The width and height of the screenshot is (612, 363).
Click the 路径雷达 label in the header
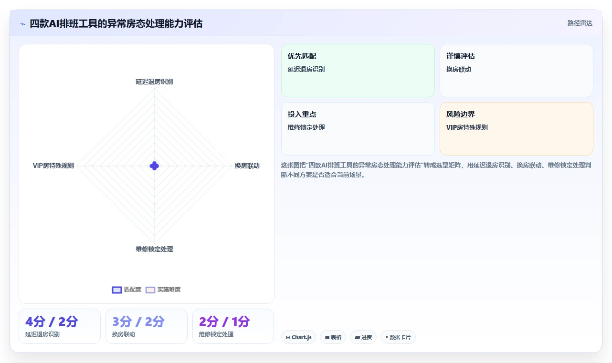[x=580, y=23]
